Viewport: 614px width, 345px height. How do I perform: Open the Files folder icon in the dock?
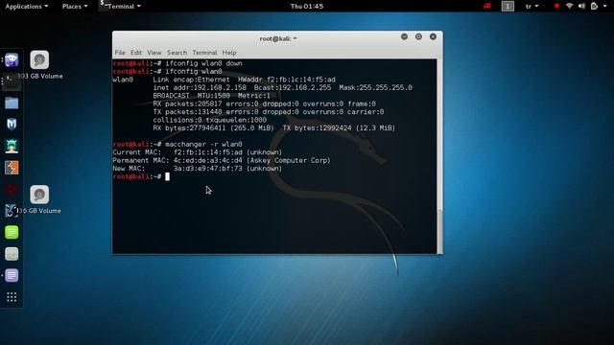(12, 103)
